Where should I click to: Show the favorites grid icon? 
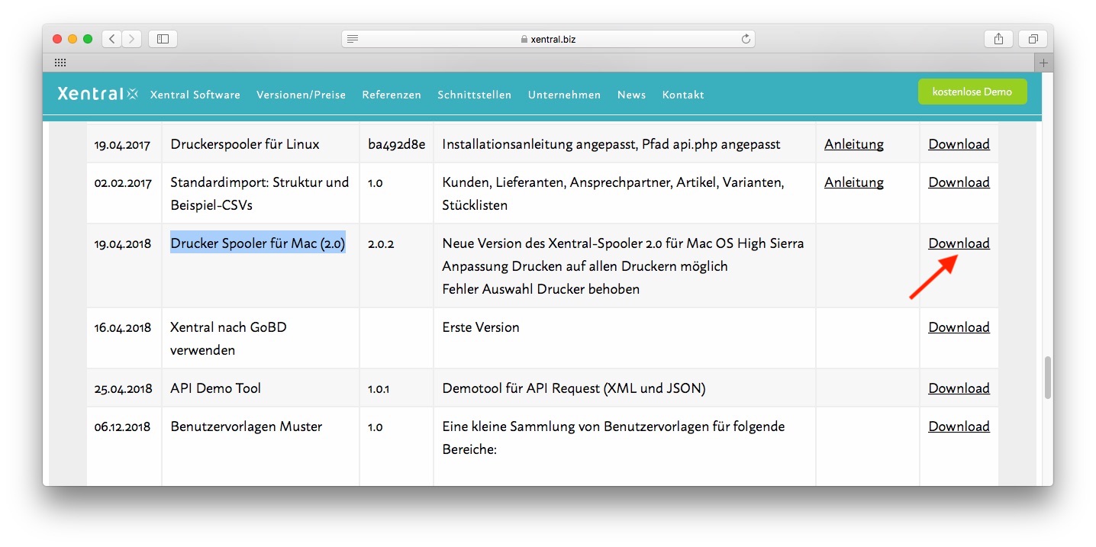click(60, 63)
